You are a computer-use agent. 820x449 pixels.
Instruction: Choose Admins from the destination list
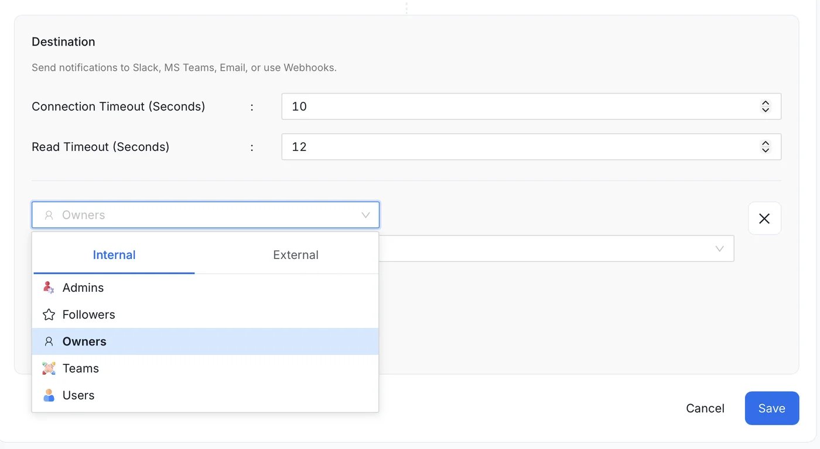coord(205,288)
